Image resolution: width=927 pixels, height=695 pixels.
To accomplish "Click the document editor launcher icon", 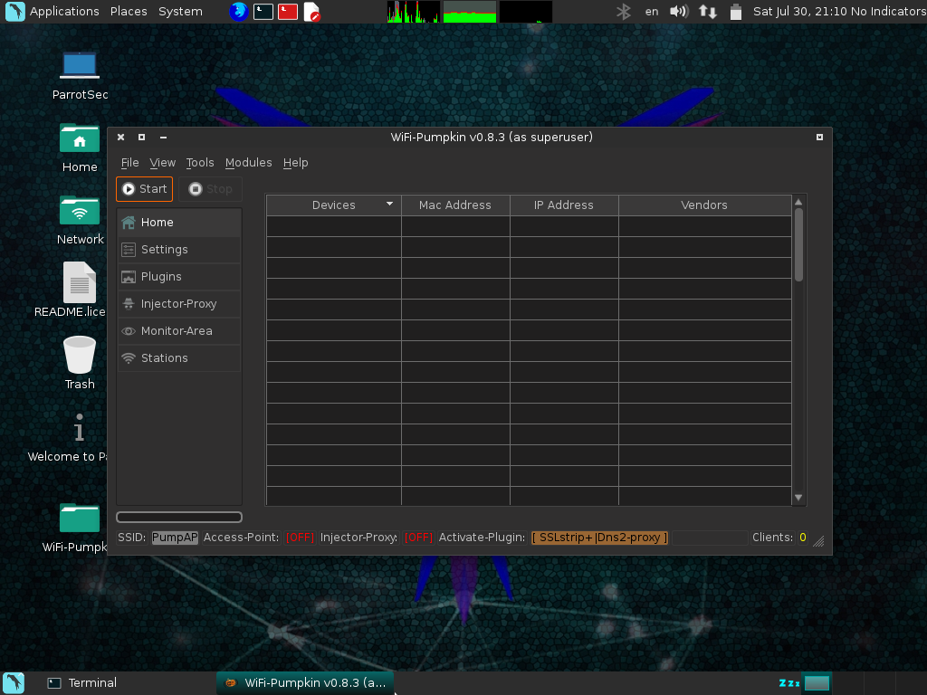I will click(311, 12).
